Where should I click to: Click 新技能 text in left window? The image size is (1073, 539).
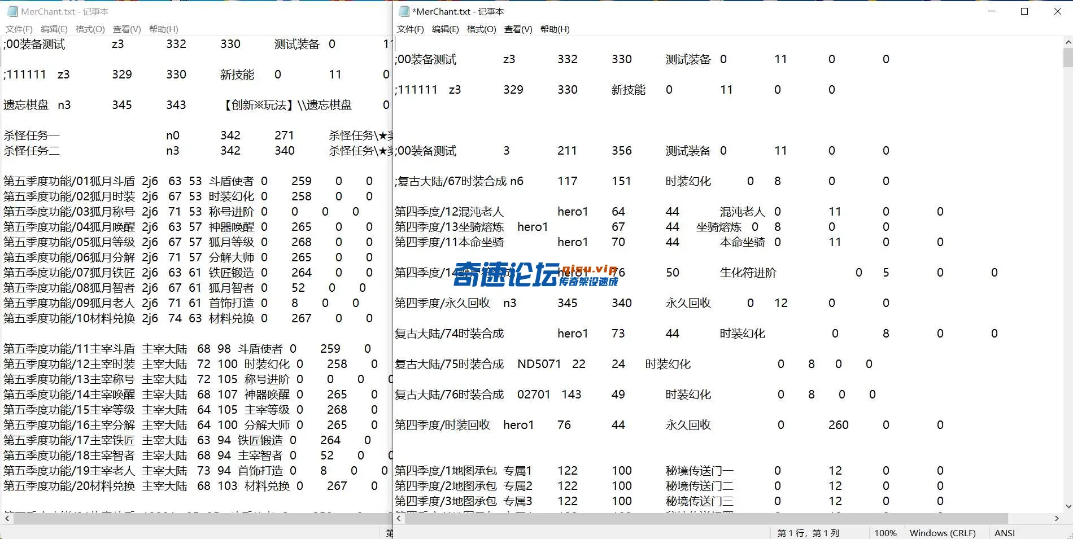click(237, 75)
